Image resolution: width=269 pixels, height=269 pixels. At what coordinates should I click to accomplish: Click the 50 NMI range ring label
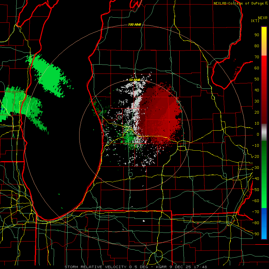point(134,80)
